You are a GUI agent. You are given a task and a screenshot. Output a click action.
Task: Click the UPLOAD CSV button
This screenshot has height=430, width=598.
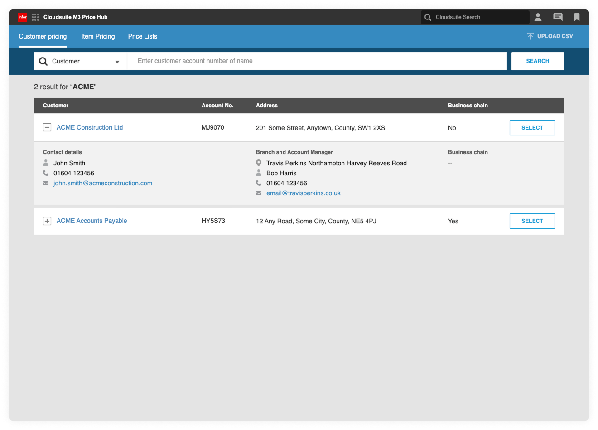pyautogui.click(x=550, y=36)
